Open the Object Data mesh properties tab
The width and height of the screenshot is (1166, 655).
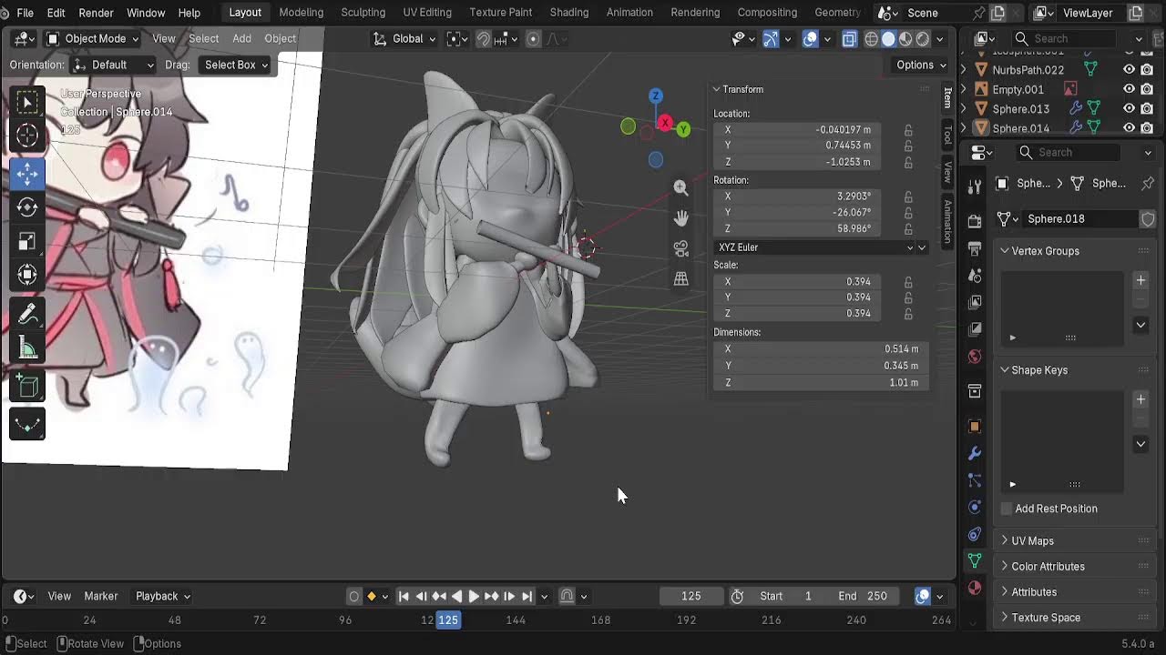coord(975,560)
